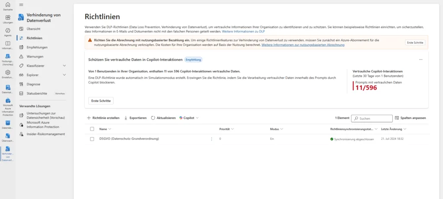The width and height of the screenshot is (443, 199).
Task: Toggle the select-all checkbox in table header
Action: pyautogui.click(x=92, y=129)
